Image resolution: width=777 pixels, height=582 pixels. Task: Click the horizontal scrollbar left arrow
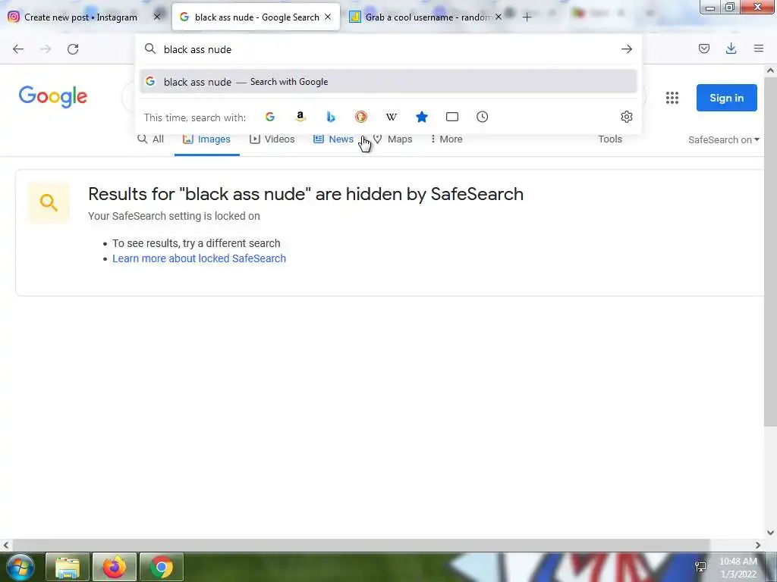(5, 545)
